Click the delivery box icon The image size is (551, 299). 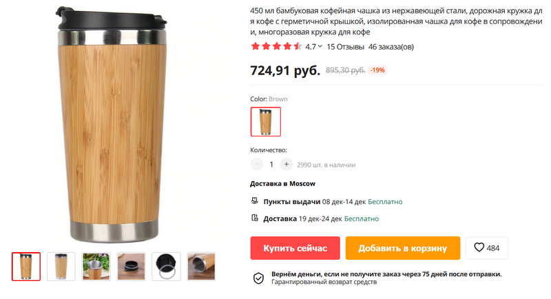point(254,218)
